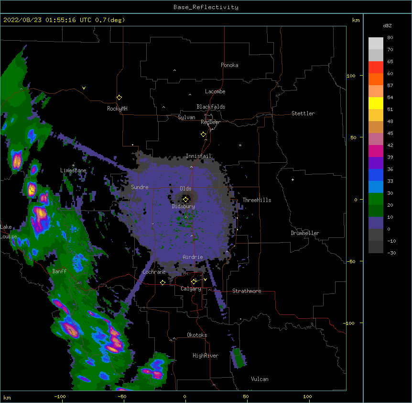Click the isolated green echo east of HighRiver
Image resolution: width=412 pixels, height=403 pixels.
pos(238,358)
